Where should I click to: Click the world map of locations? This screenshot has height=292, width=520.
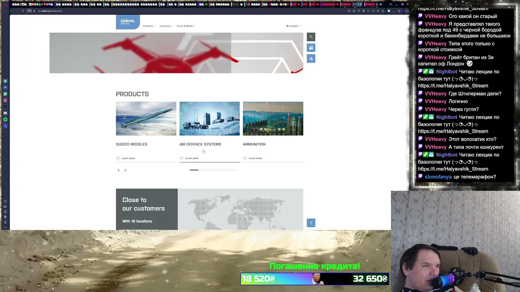(240, 209)
